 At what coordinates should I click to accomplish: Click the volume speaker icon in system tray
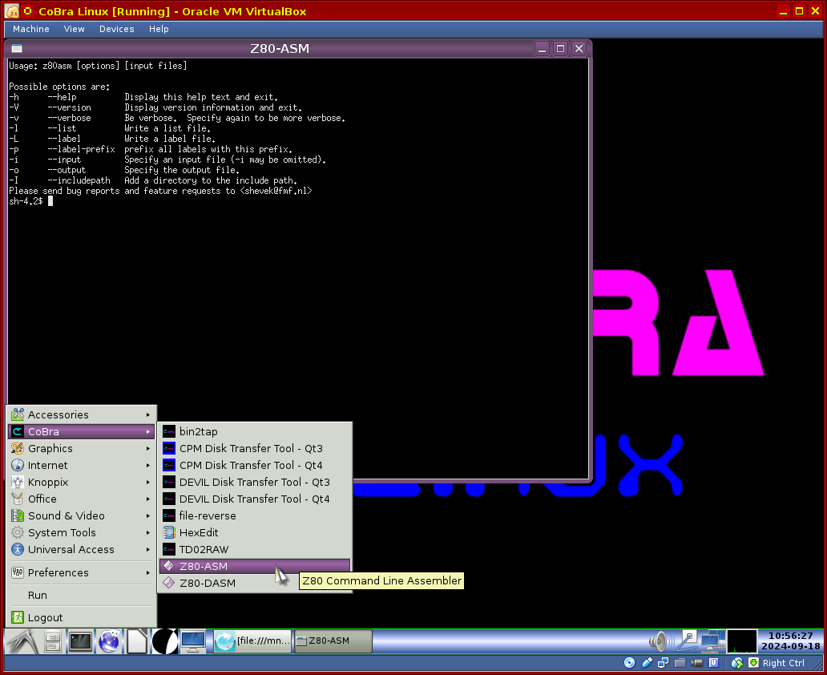point(660,641)
